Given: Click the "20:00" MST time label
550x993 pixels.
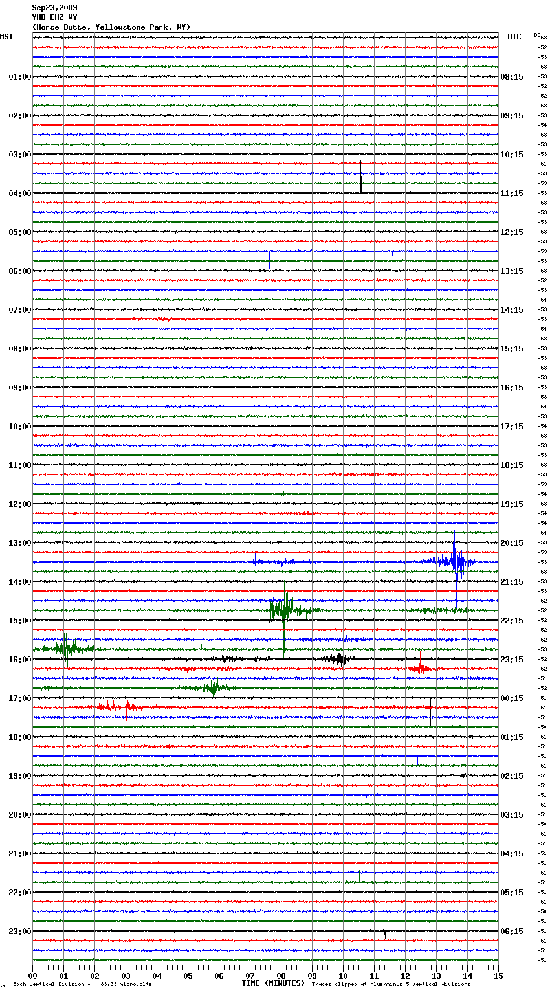Looking at the screenshot, I should (20, 815).
